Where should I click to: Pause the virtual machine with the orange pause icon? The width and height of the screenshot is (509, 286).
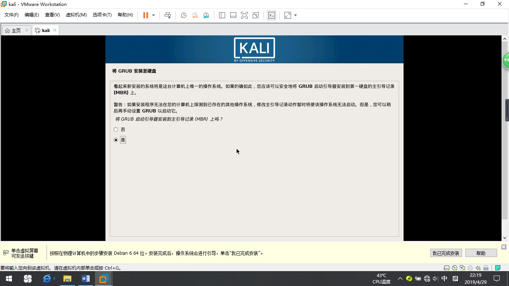tap(145, 15)
